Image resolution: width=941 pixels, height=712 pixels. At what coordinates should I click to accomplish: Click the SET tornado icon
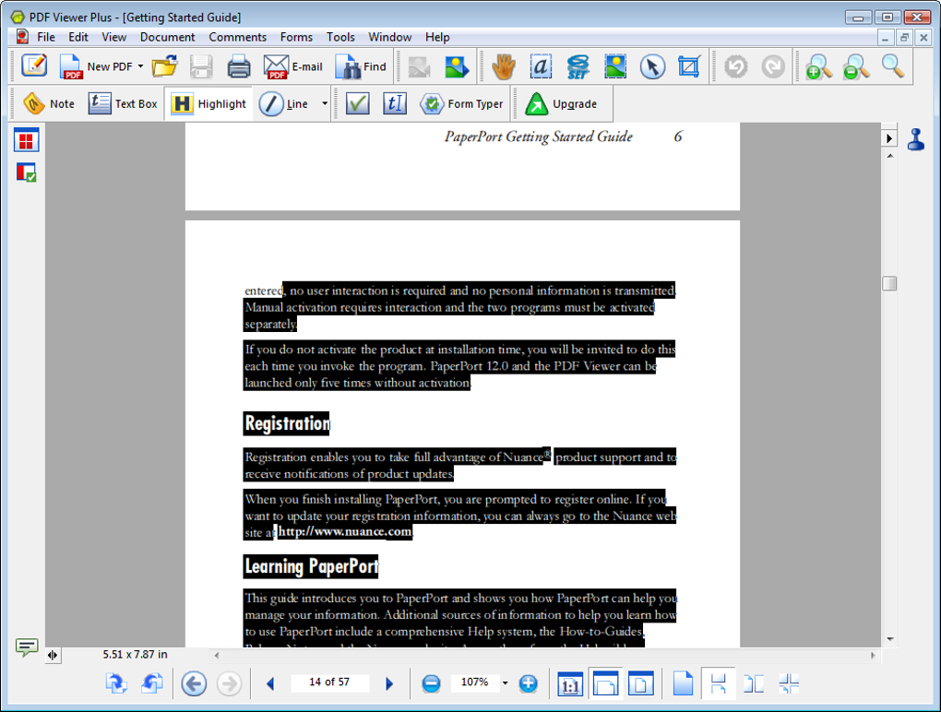578,66
